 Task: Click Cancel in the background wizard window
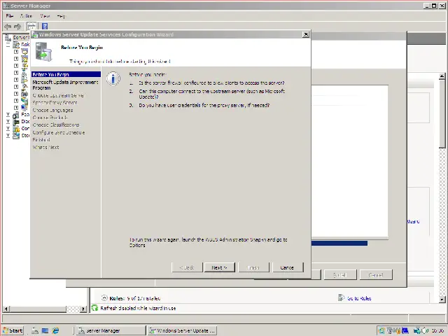click(376, 275)
